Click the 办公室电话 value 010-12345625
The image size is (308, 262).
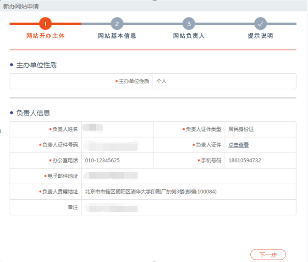pyautogui.click(x=102, y=160)
